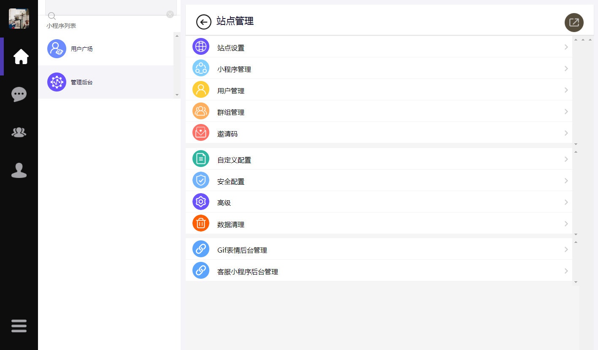Click the 自定义配置 document icon

tap(201, 159)
